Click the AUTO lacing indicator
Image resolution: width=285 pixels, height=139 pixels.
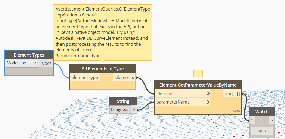pos(236,111)
